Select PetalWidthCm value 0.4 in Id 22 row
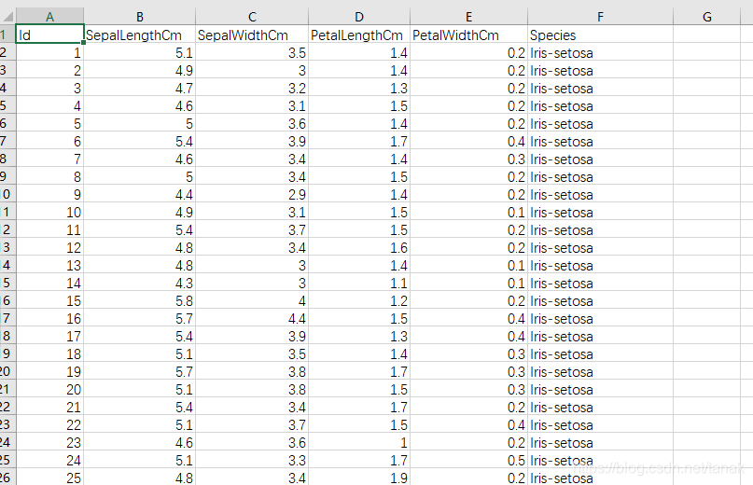Screen dimensions: 753x485 pos(468,424)
